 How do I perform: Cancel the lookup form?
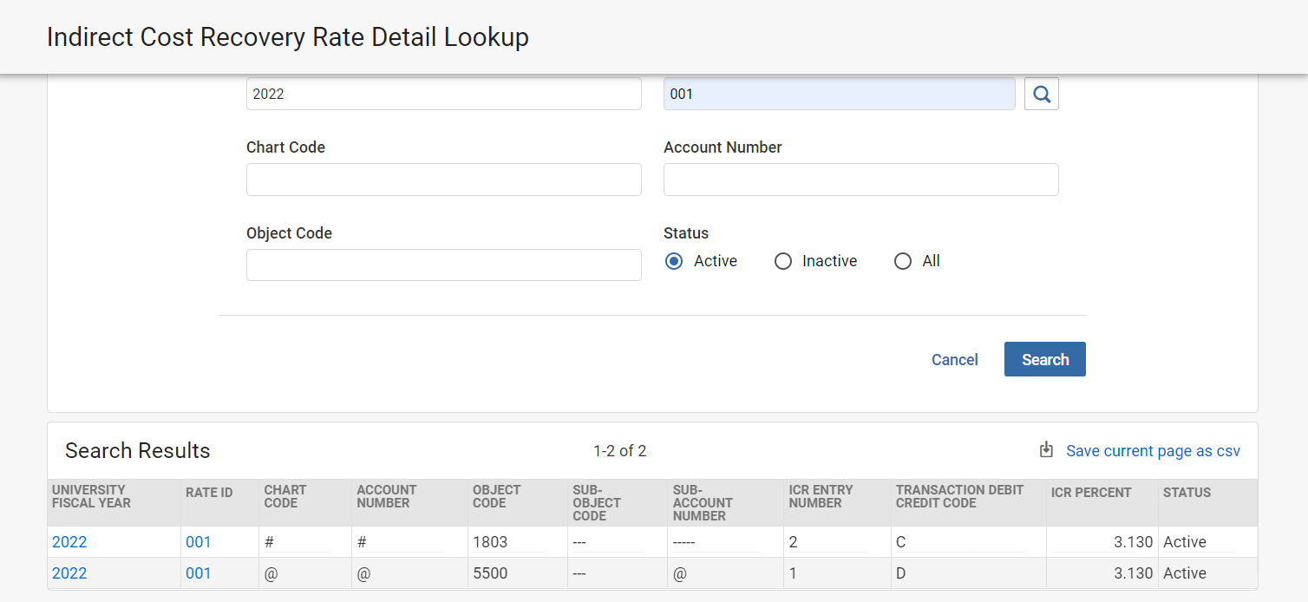pos(954,359)
